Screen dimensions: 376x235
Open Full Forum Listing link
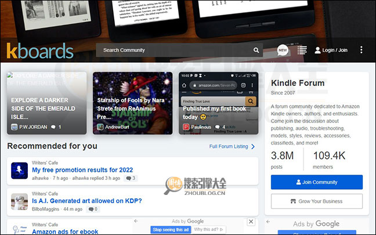(229, 147)
